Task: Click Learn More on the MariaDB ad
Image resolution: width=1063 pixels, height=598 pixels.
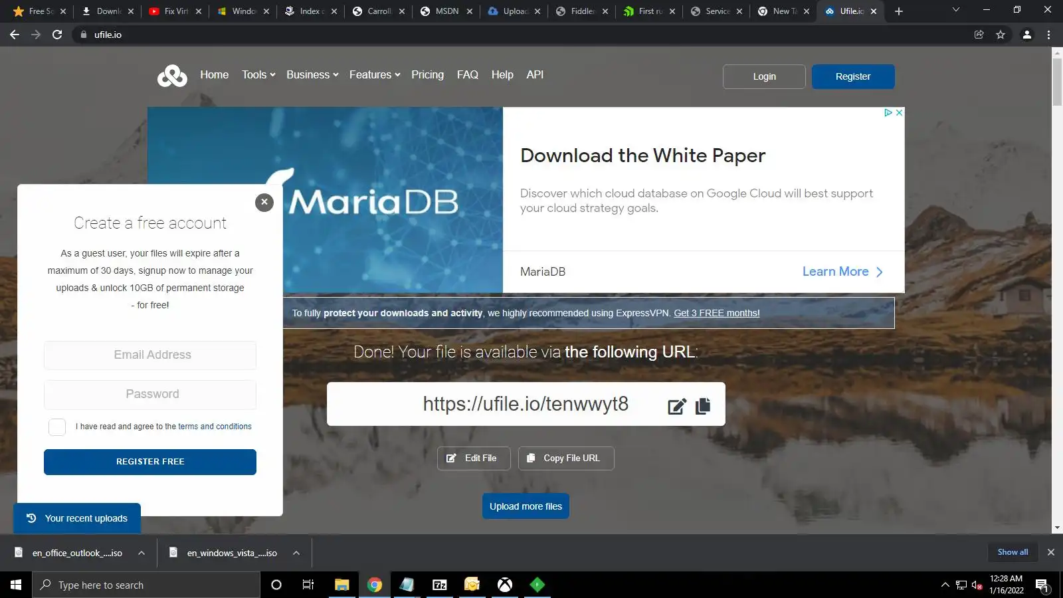Action: coord(842,272)
